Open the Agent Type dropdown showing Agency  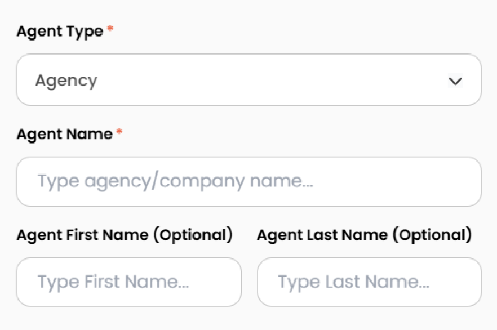[x=248, y=80]
